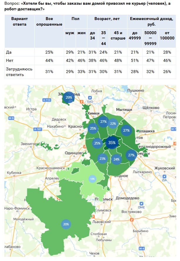Click the 23% district marker
This screenshot has width=180, height=261.
(102, 158)
